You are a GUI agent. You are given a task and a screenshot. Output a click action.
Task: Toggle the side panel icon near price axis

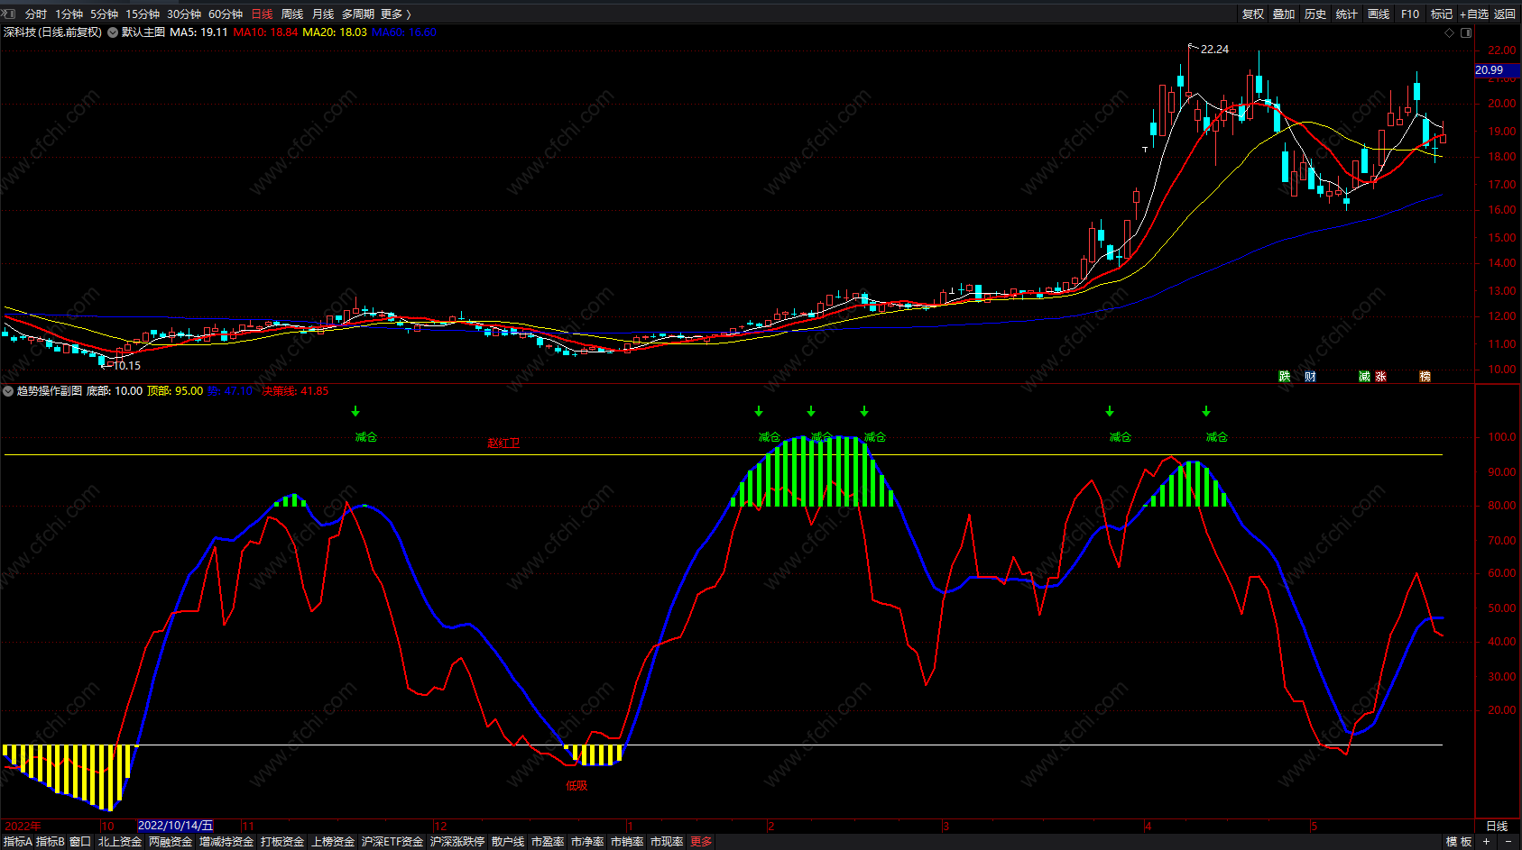coord(1466,32)
